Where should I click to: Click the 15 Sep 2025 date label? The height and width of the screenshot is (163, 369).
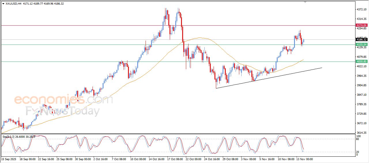[9, 159]
